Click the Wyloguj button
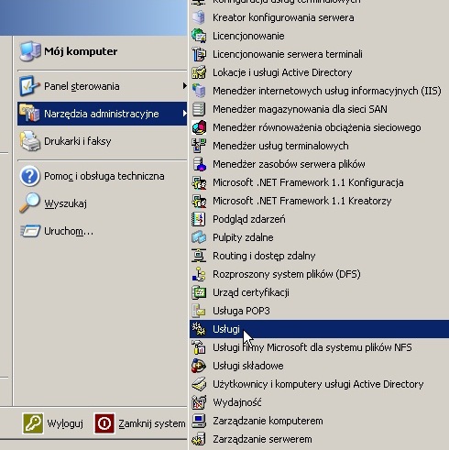Screen dimensions: 449x450 pyautogui.click(x=53, y=423)
